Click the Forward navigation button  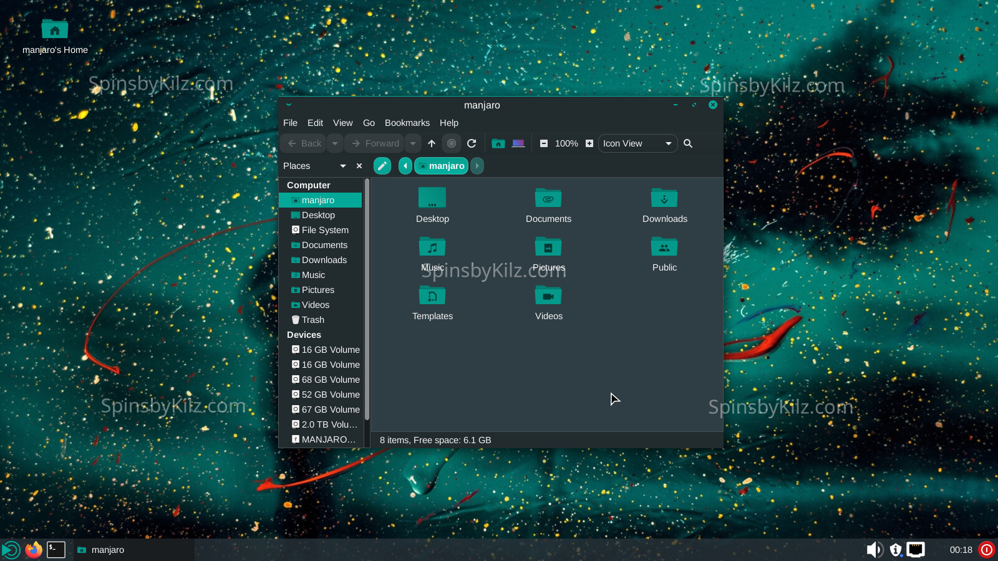(375, 143)
